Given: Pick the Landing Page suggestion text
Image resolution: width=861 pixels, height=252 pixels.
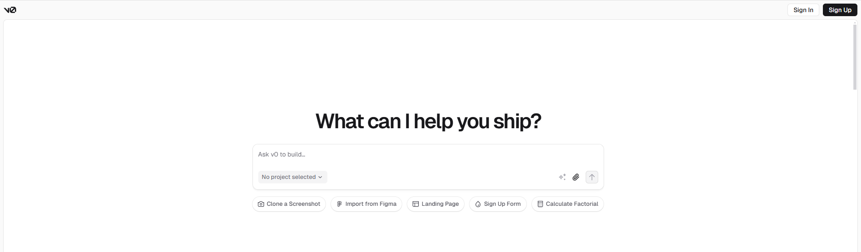Looking at the screenshot, I should pyautogui.click(x=440, y=204).
